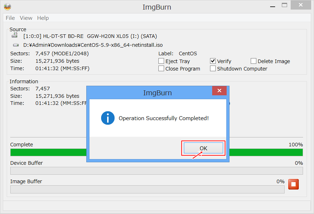Viewport: 314px width, 214px height.
Task: Toggle the Shutdown Computer checkbox
Action: (213, 69)
